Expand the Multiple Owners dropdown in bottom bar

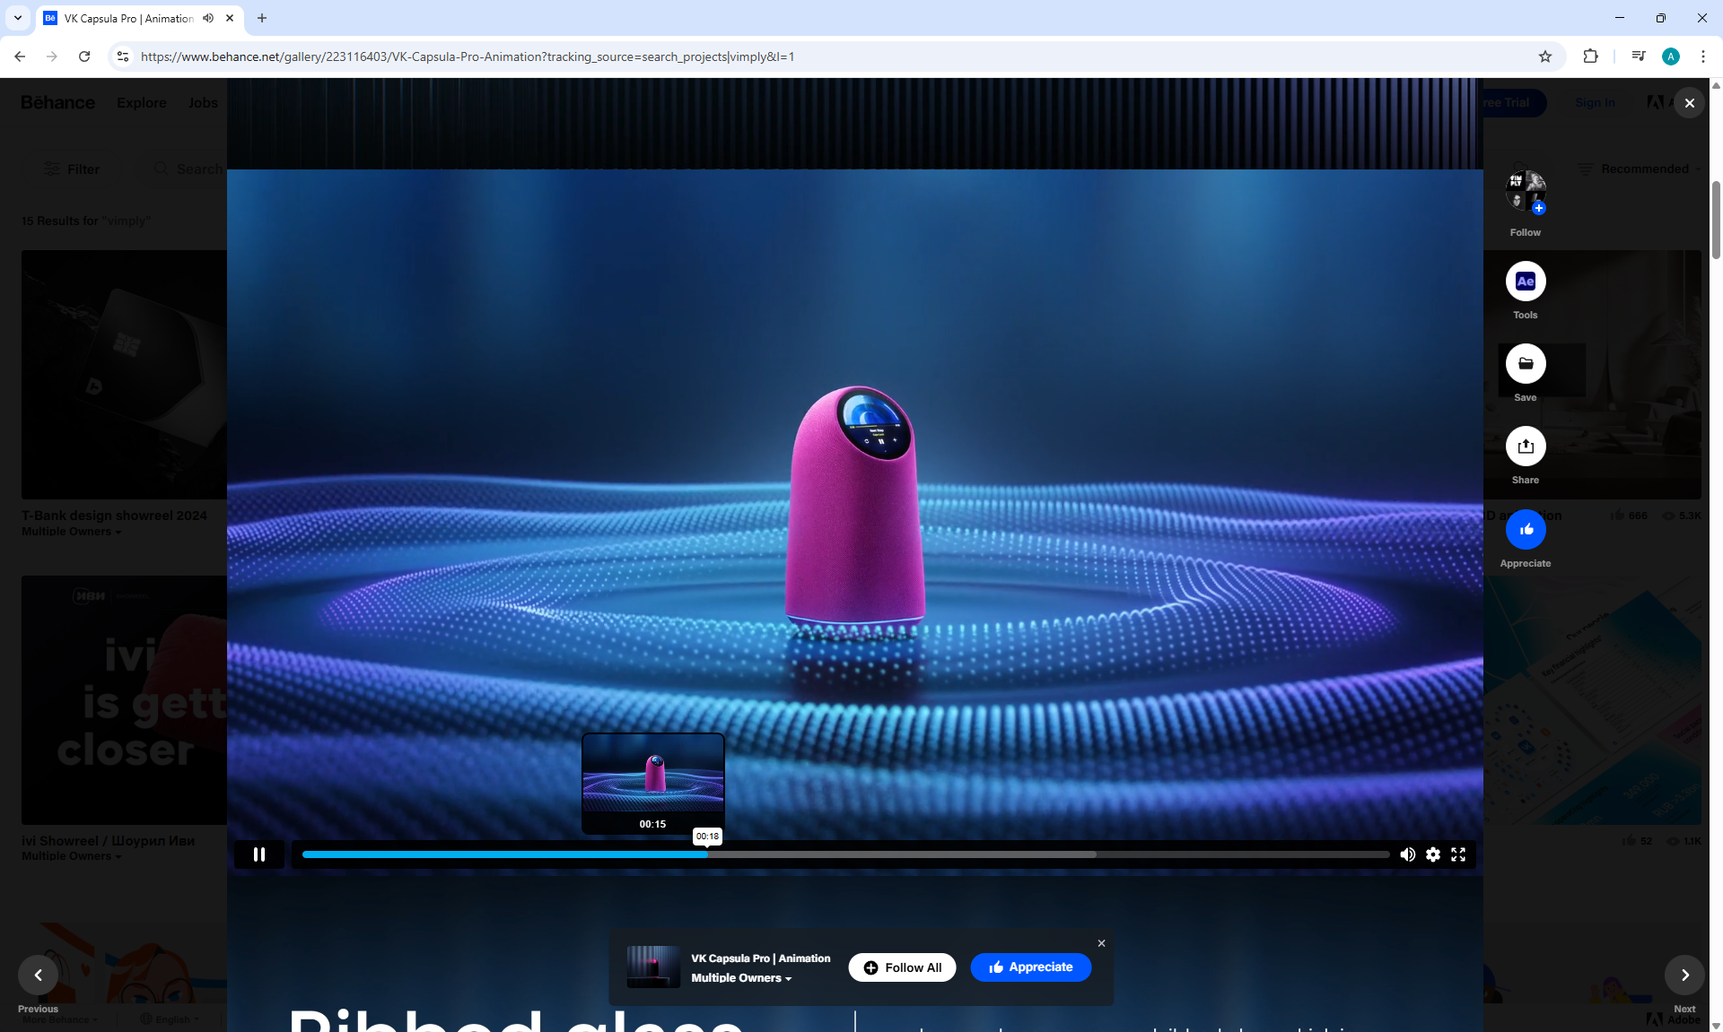[741, 978]
